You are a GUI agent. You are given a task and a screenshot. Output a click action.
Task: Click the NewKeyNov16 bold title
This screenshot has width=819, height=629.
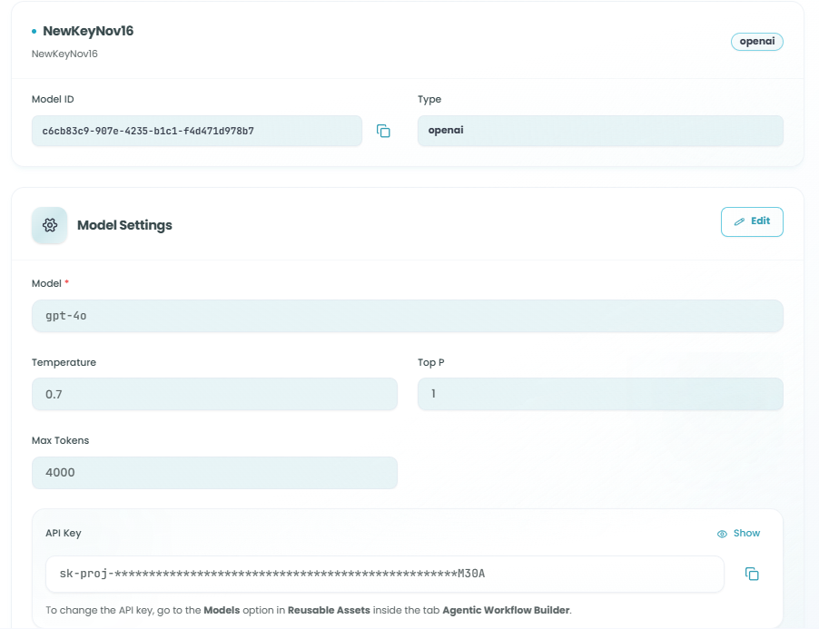tap(88, 31)
